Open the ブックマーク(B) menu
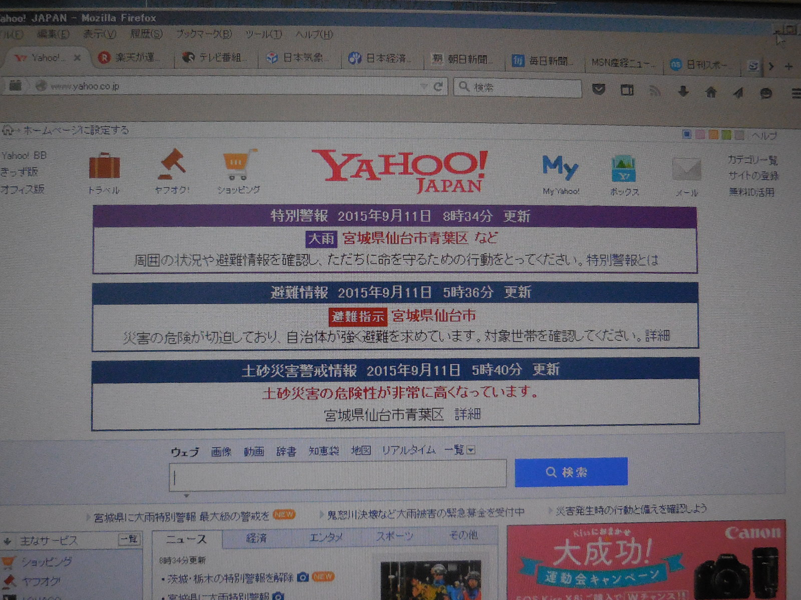Image resolution: width=801 pixels, height=600 pixels. [204, 34]
